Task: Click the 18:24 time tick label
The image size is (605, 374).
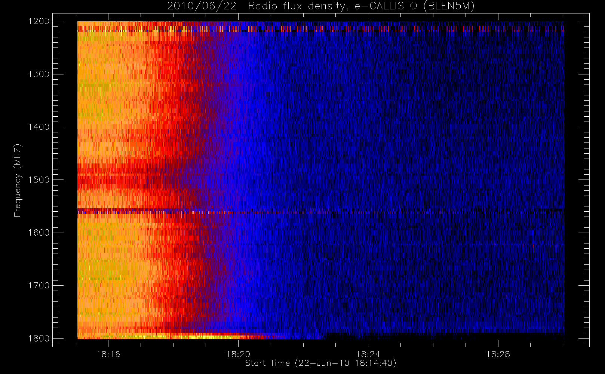Action: pos(368,354)
